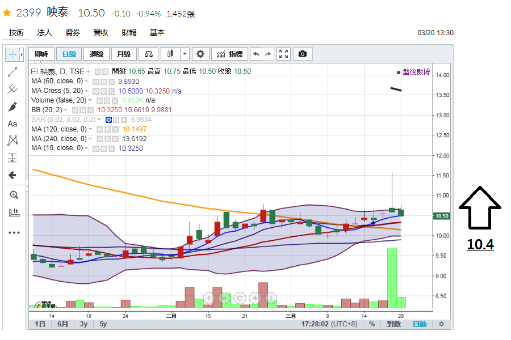This screenshot has width=511, height=340.
Task: Expand the Volume (false, 20) dropdown arrow
Action: point(90,100)
